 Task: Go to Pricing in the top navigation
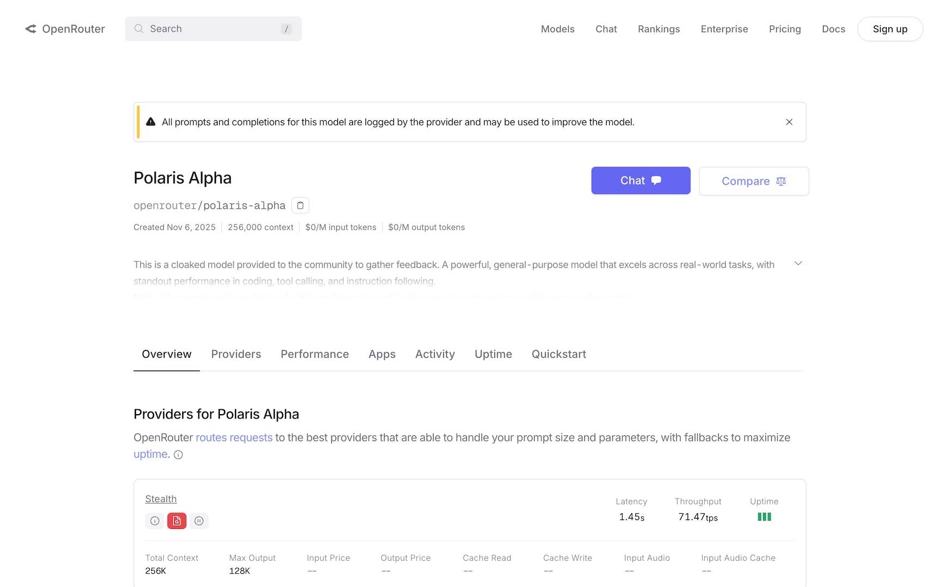click(784, 29)
